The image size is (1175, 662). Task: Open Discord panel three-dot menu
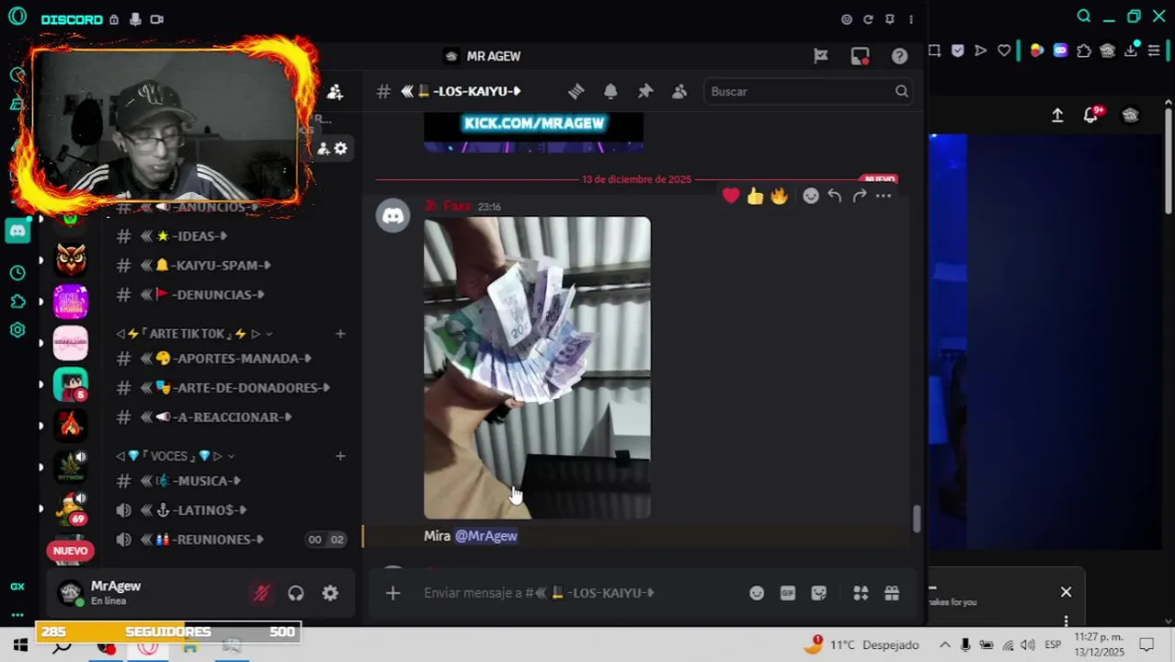point(911,19)
